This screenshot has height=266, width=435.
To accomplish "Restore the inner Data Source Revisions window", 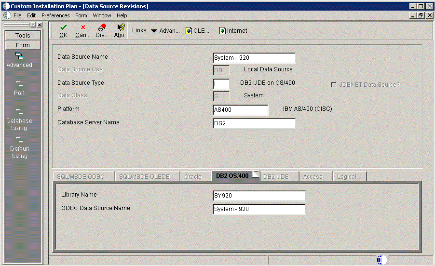I will coord(421,15).
